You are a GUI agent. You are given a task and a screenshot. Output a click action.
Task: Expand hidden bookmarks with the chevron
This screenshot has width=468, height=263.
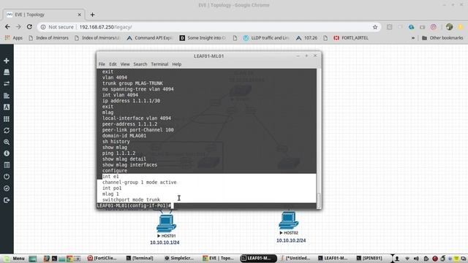pos(413,38)
